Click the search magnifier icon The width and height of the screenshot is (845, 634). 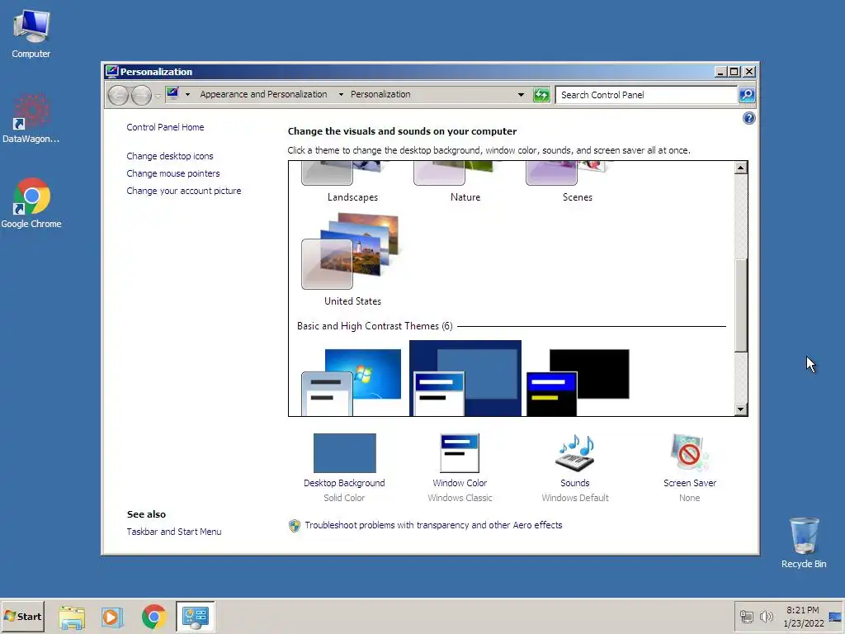tap(746, 95)
